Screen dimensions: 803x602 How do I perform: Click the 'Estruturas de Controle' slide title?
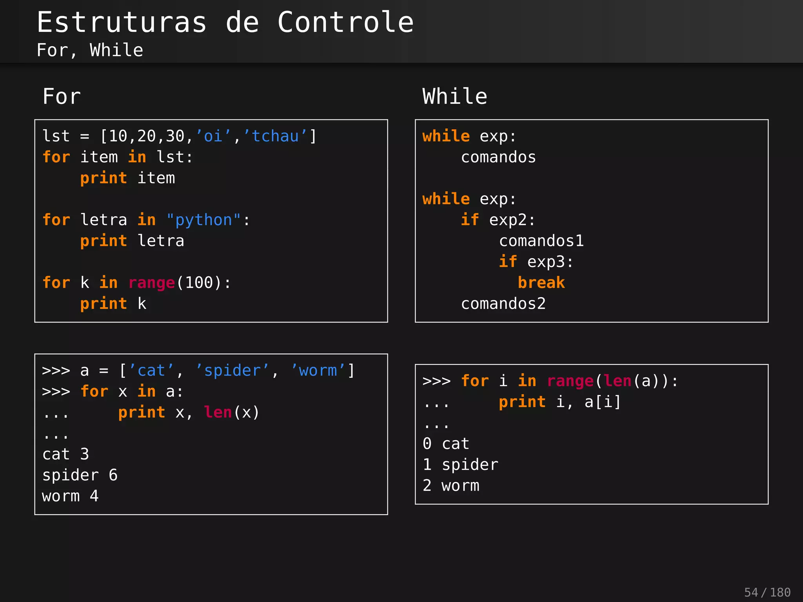click(x=225, y=22)
